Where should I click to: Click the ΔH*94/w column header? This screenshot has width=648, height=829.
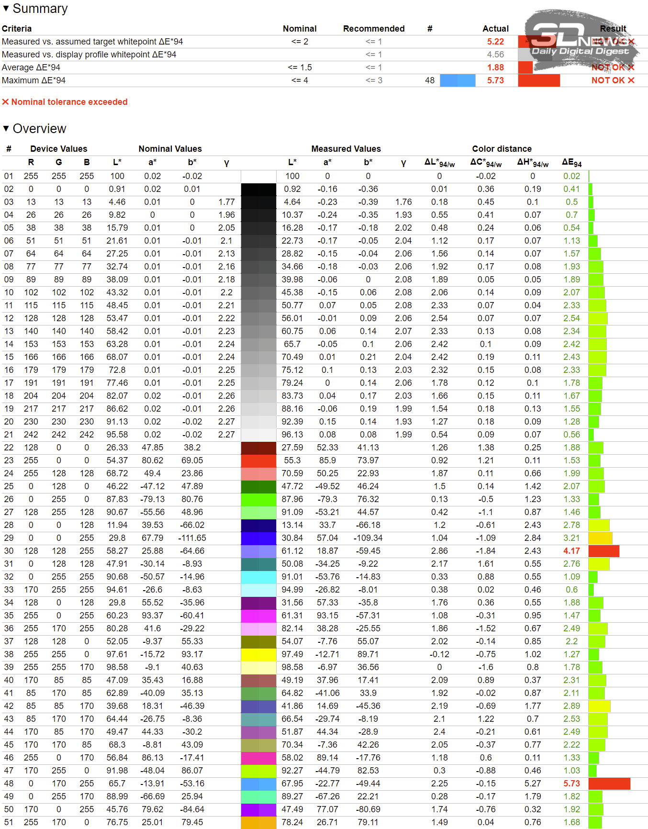[533, 162]
